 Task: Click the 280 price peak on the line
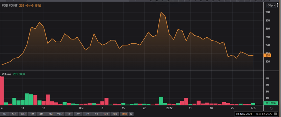tap(161, 12)
